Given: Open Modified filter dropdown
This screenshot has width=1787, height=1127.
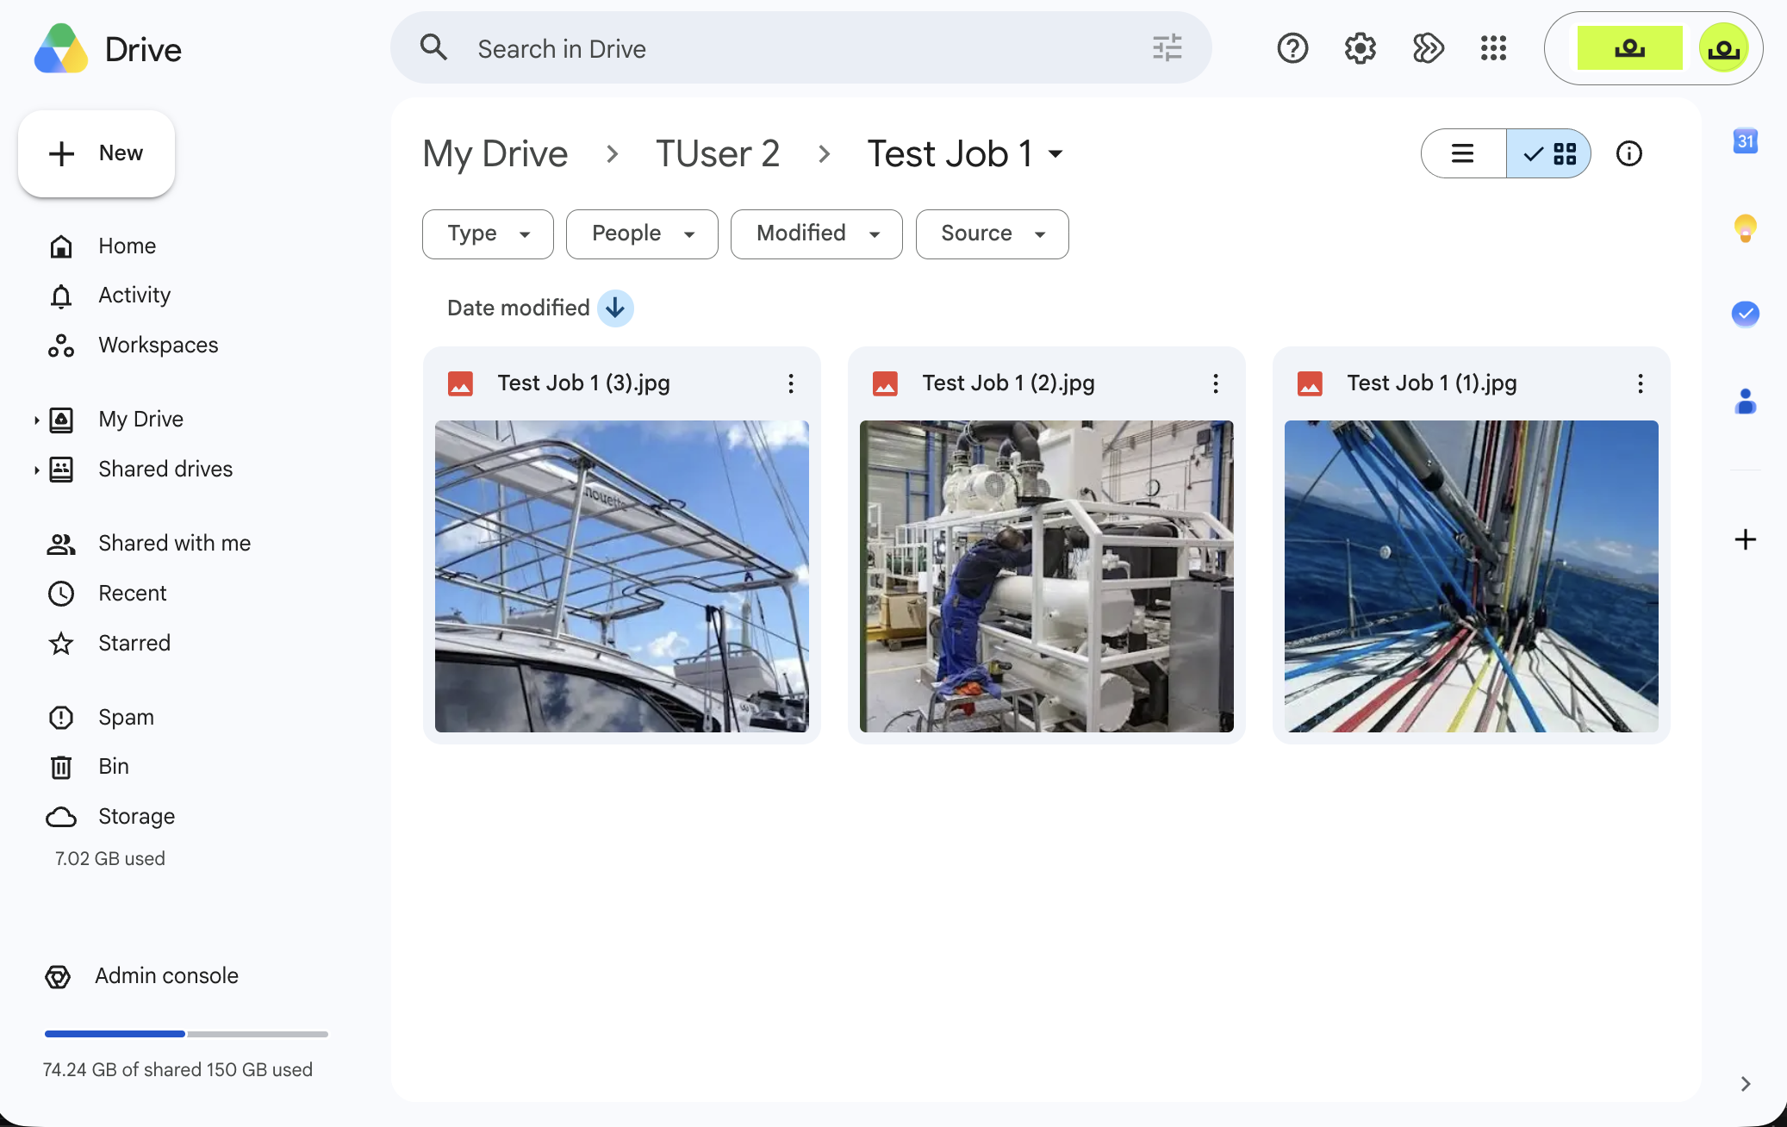Looking at the screenshot, I should 816,233.
